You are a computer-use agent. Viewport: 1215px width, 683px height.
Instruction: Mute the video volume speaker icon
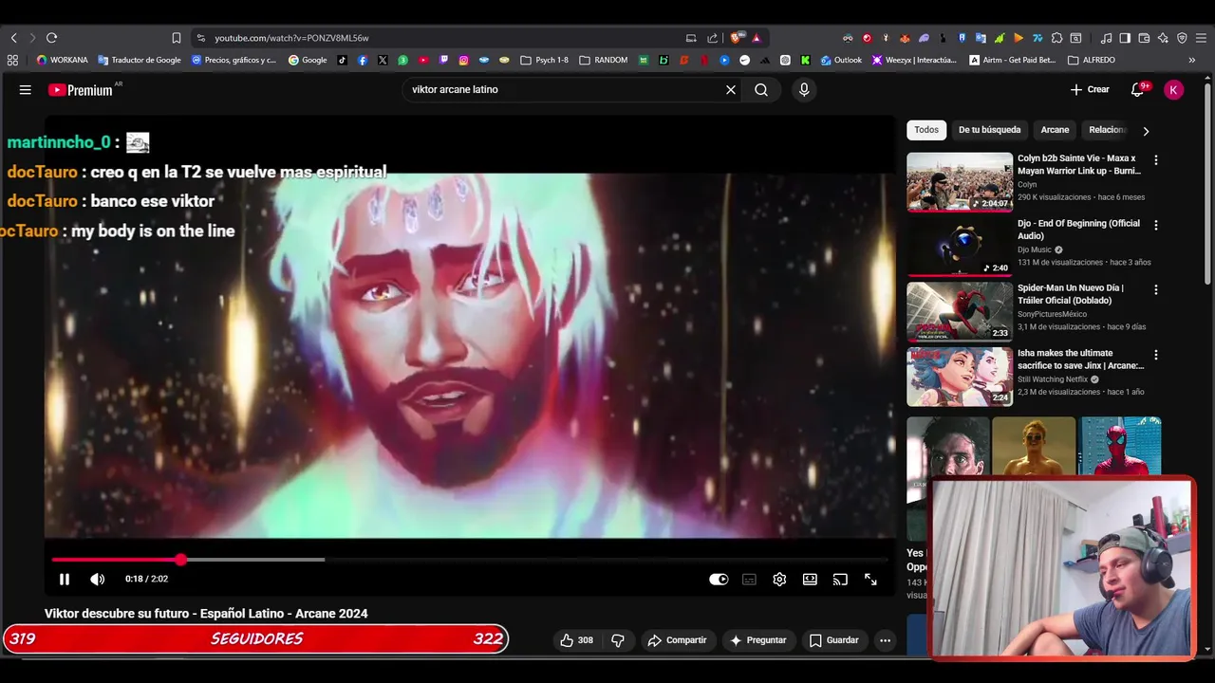(x=97, y=579)
